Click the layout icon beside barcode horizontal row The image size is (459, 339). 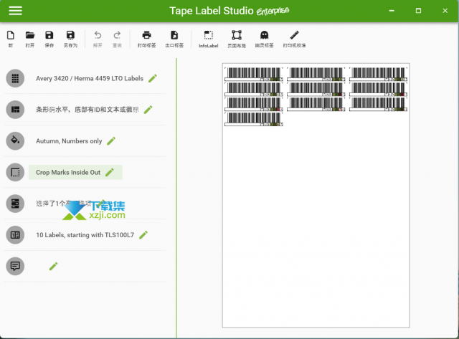[x=15, y=110]
